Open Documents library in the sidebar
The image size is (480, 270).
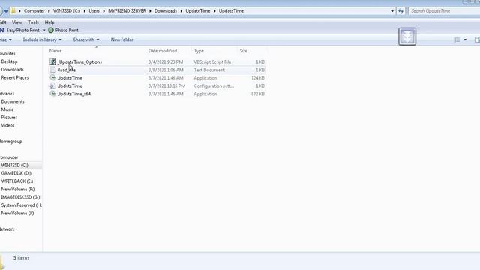pyautogui.click(x=13, y=101)
